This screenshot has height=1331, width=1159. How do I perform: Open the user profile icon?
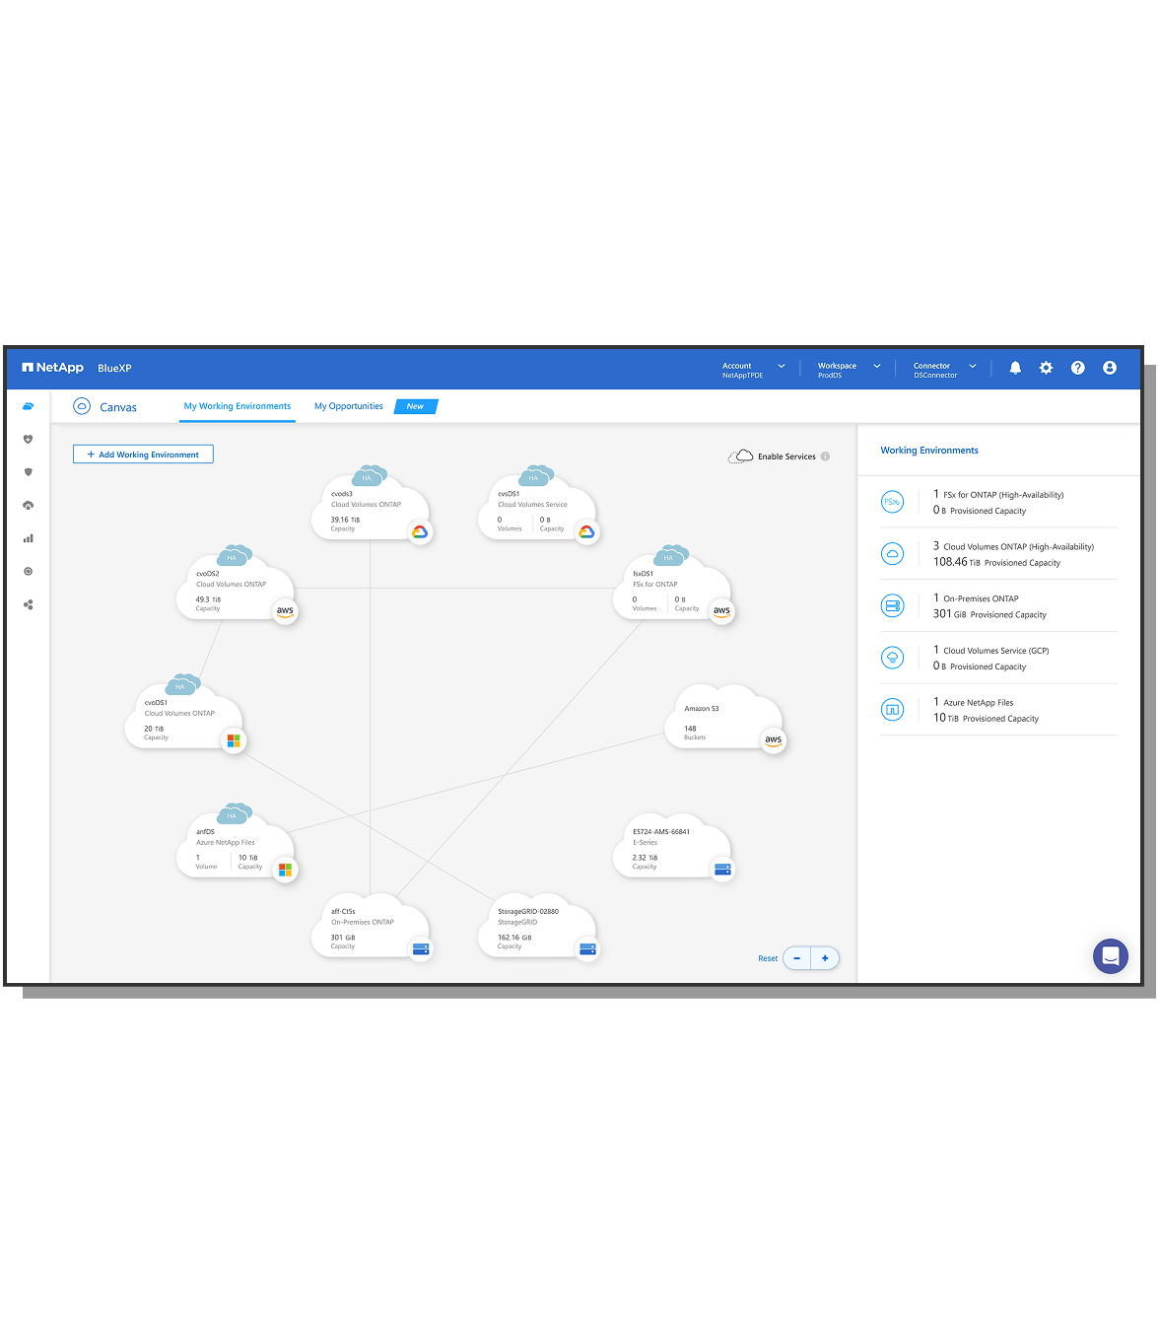coord(1110,368)
